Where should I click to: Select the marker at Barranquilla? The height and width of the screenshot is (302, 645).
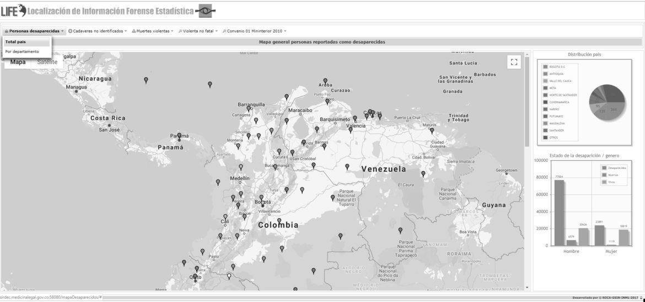[248, 109]
